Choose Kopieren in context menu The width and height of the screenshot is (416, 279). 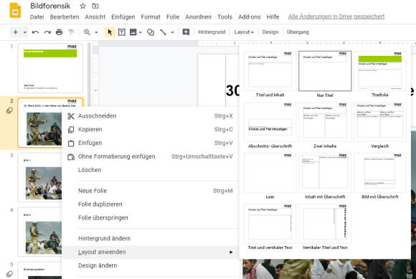151,129
